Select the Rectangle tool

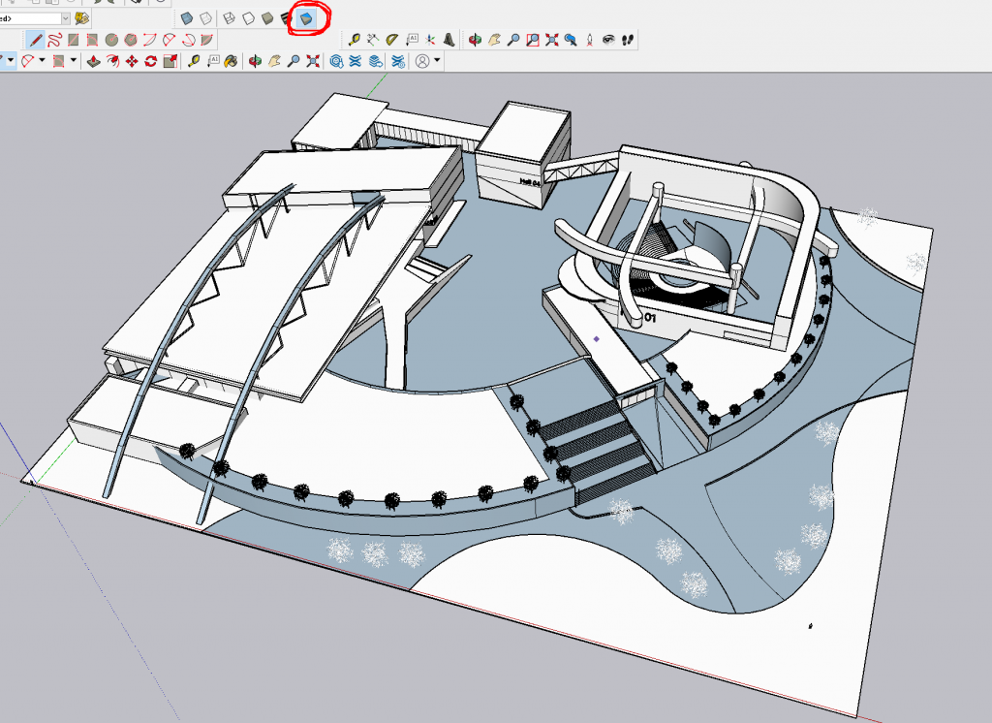tap(73, 39)
